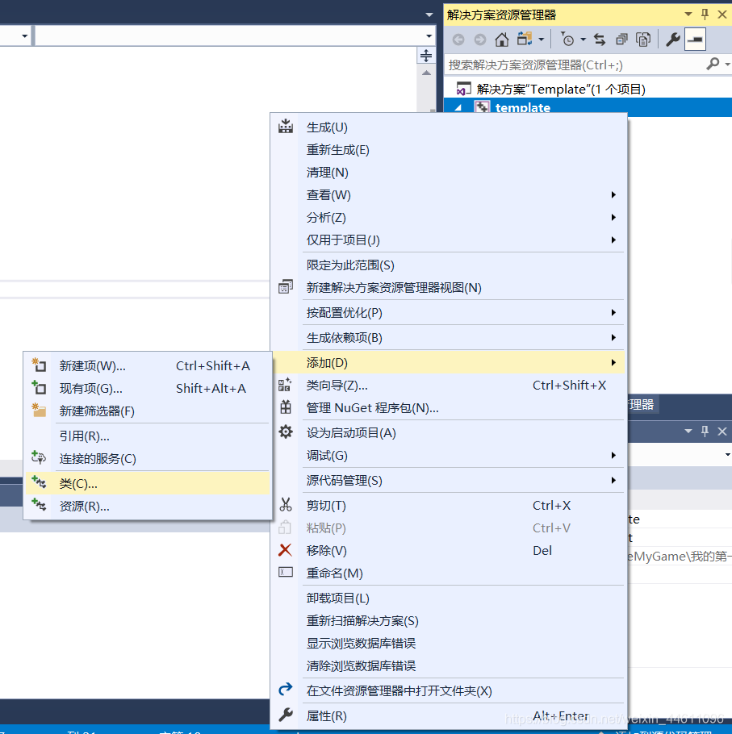
Task: Pin the lower Properties panel
Action: [705, 432]
